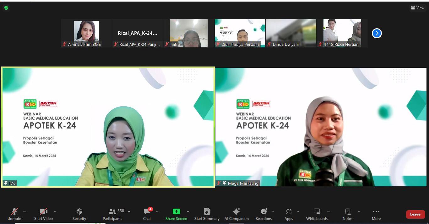This screenshot has height=224, width=429.
Task: Open the Apps panel
Action: click(x=289, y=214)
